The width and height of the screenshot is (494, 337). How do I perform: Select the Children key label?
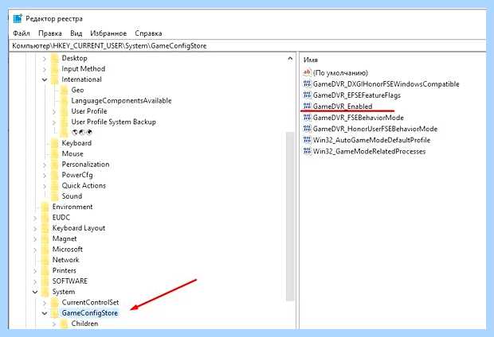point(84,323)
